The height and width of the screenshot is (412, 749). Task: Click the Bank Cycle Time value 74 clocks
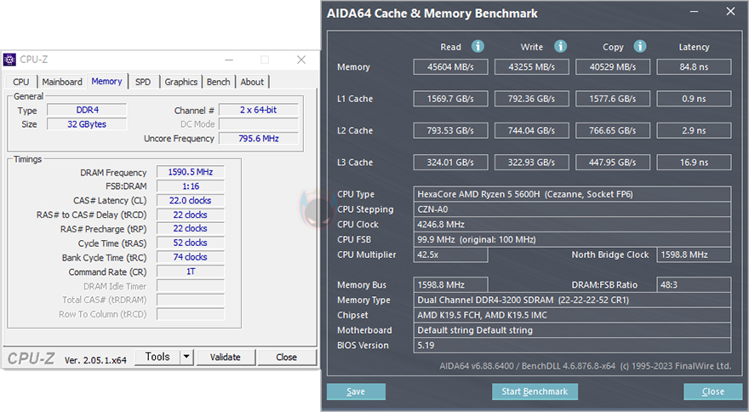191,257
